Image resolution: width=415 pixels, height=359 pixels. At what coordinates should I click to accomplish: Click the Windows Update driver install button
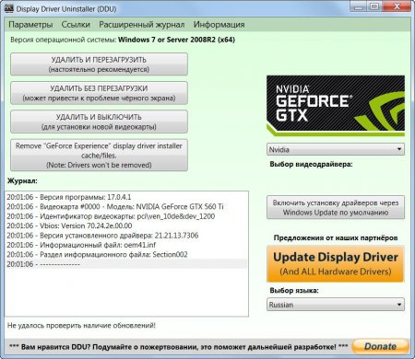point(336,207)
